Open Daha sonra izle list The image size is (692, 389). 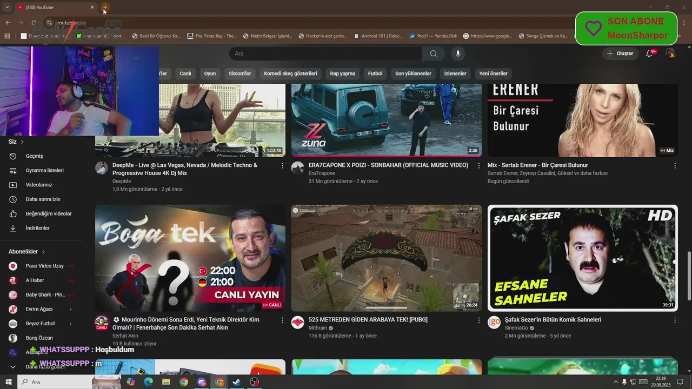pos(42,199)
